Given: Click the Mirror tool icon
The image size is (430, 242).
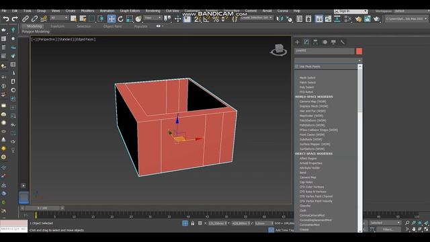Looking at the screenshot, I should [x=279, y=19].
